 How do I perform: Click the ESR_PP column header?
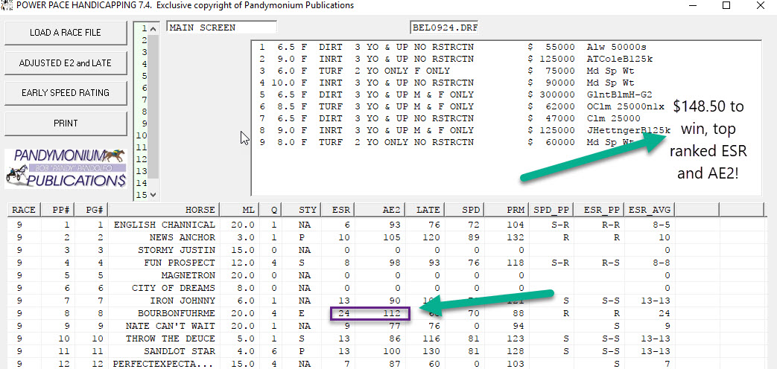[x=600, y=210]
